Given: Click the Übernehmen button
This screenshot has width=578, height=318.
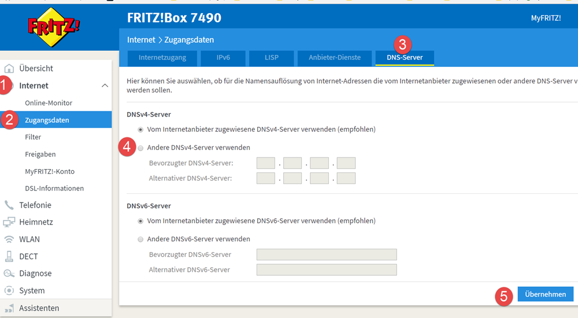Looking at the screenshot, I should click(545, 294).
